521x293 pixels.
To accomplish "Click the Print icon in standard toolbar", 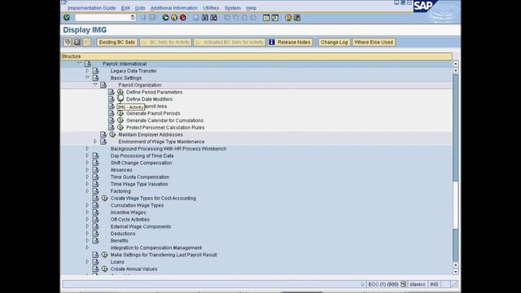I will 196,17.
